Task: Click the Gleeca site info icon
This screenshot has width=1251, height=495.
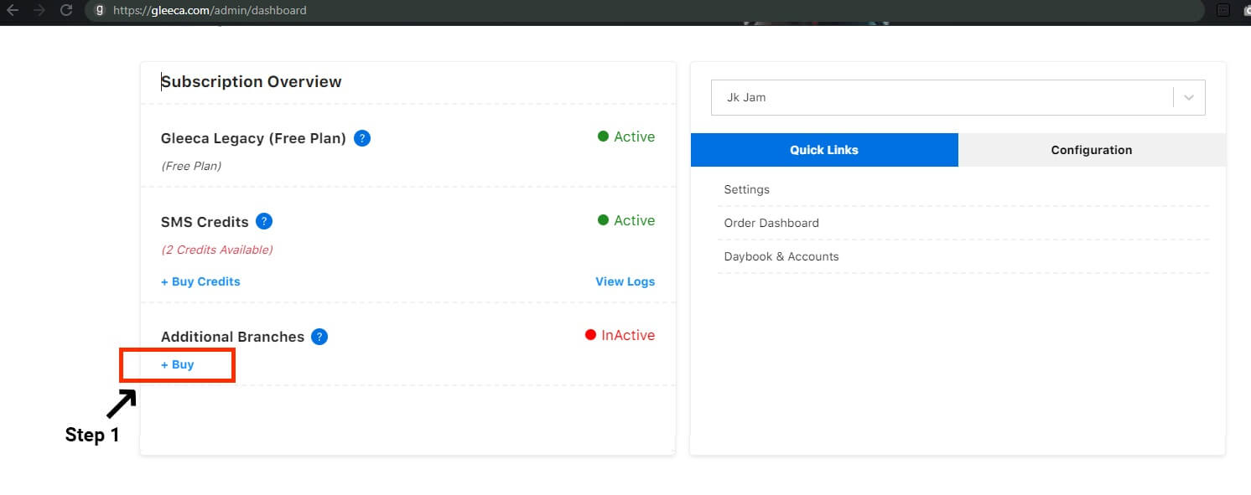Action: pos(100,11)
